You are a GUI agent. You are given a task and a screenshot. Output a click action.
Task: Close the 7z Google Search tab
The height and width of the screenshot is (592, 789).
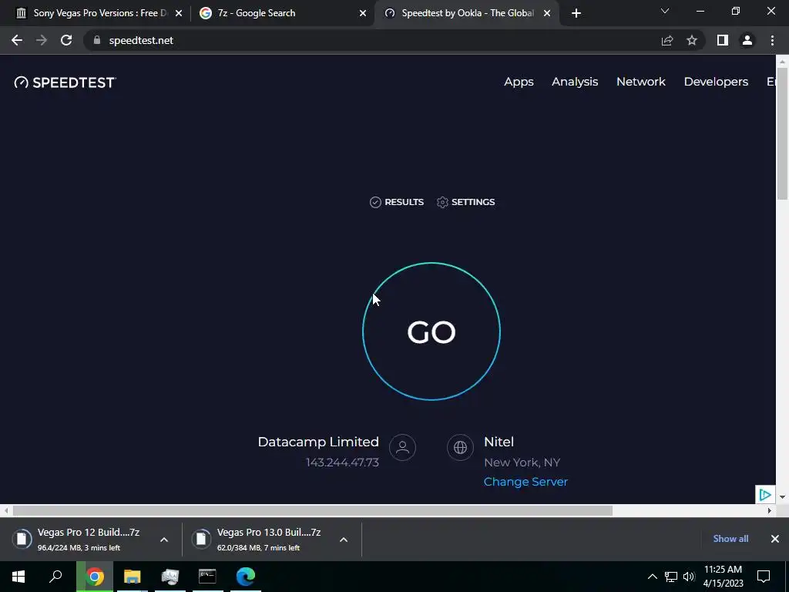point(363,13)
